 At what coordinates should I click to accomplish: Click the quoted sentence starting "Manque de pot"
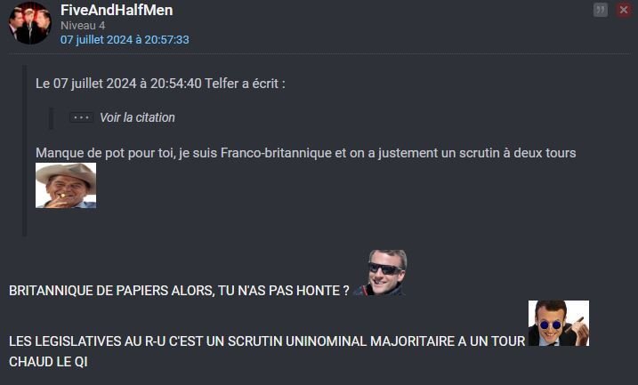pyautogui.click(x=305, y=153)
